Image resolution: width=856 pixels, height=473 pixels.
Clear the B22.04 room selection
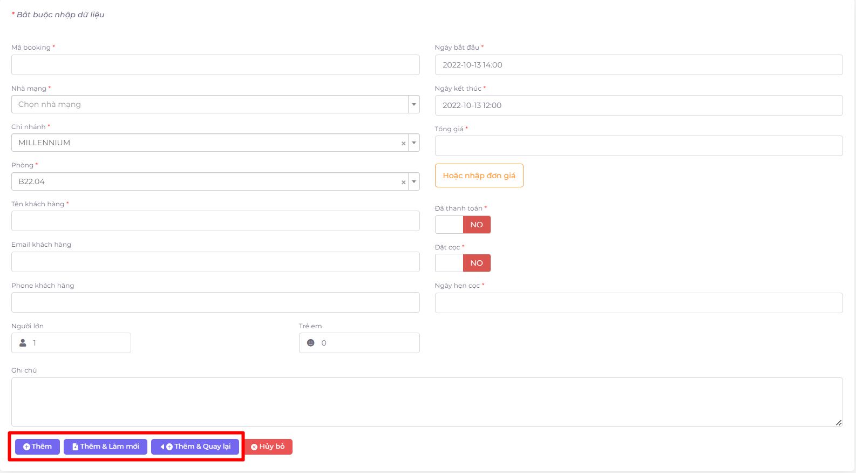click(x=403, y=183)
